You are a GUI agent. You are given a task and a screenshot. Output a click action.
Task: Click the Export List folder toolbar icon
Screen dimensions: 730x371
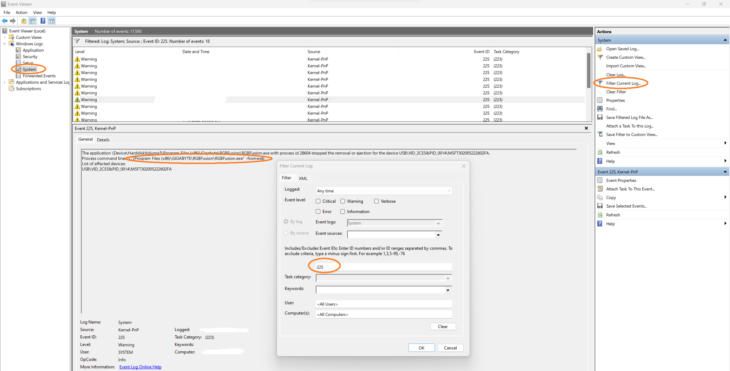click(24, 21)
